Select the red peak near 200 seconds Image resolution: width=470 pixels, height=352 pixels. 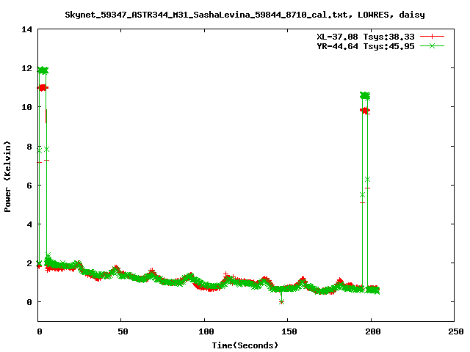[364, 110]
